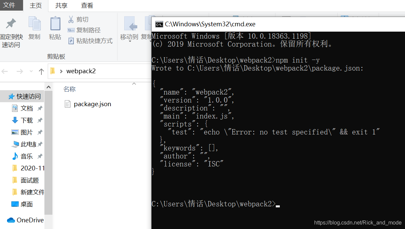
Task: Open recent locations dropdown arrow
Action: tap(31, 71)
